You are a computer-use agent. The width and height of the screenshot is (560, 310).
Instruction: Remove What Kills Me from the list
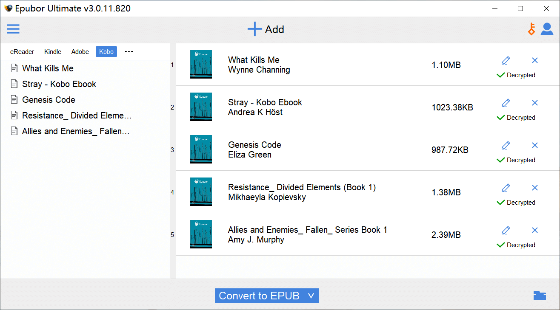[x=535, y=60]
